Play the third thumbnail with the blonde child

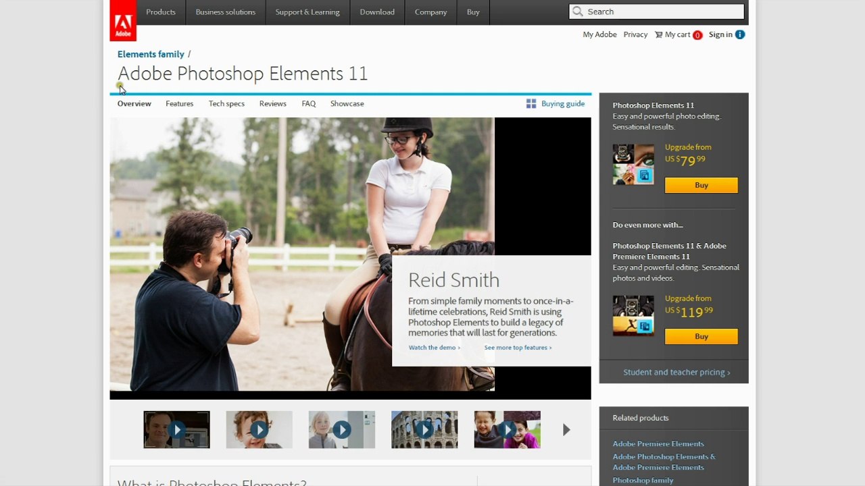[341, 429]
